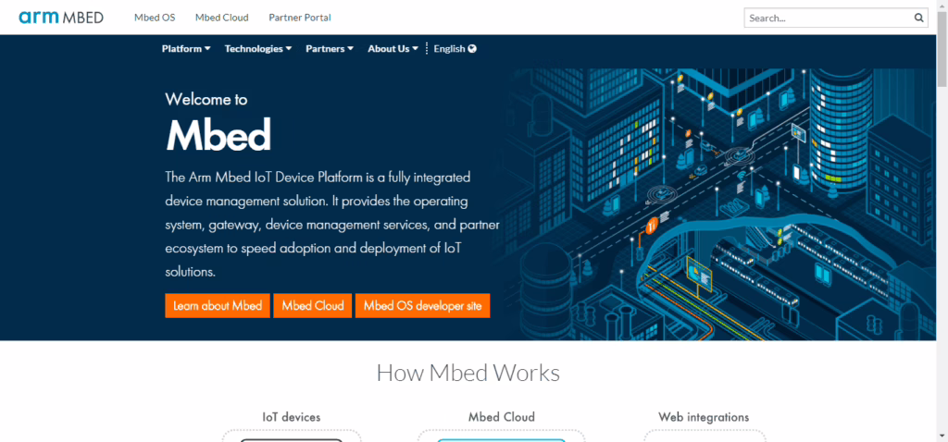This screenshot has width=948, height=442.
Task: Click the orange Mbed Cloud button
Action: pyautogui.click(x=313, y=305)
